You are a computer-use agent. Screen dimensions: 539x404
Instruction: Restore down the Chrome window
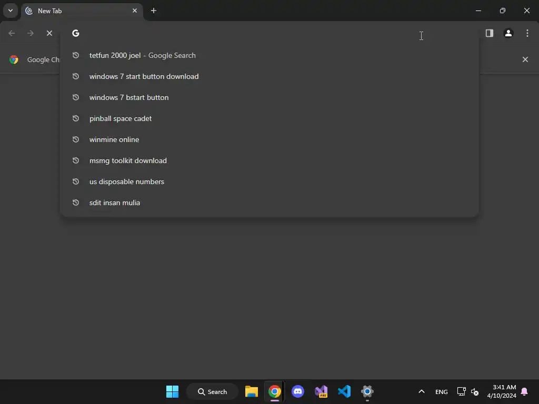[503, 11]
